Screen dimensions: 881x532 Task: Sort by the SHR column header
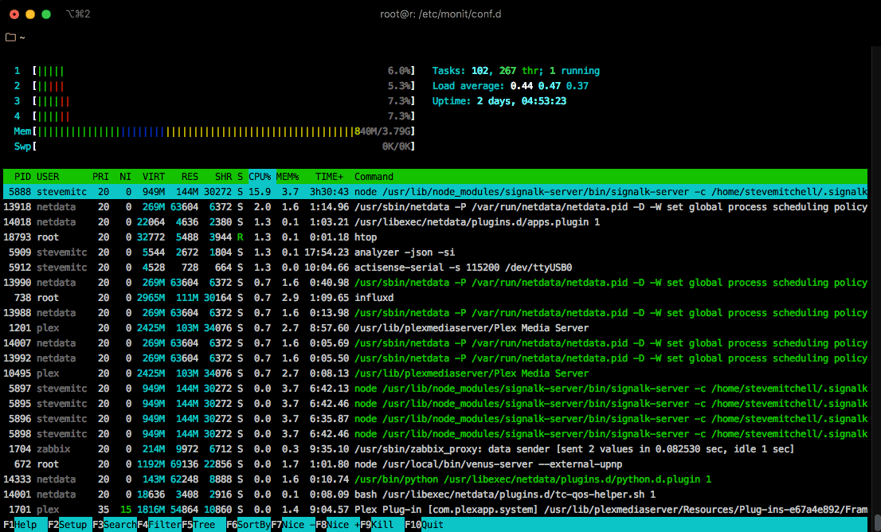(x=223, y=176)
